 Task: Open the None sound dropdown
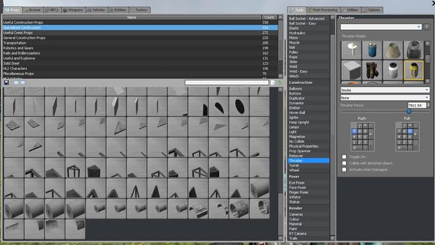pyautogui.click(x=385, y=98)
